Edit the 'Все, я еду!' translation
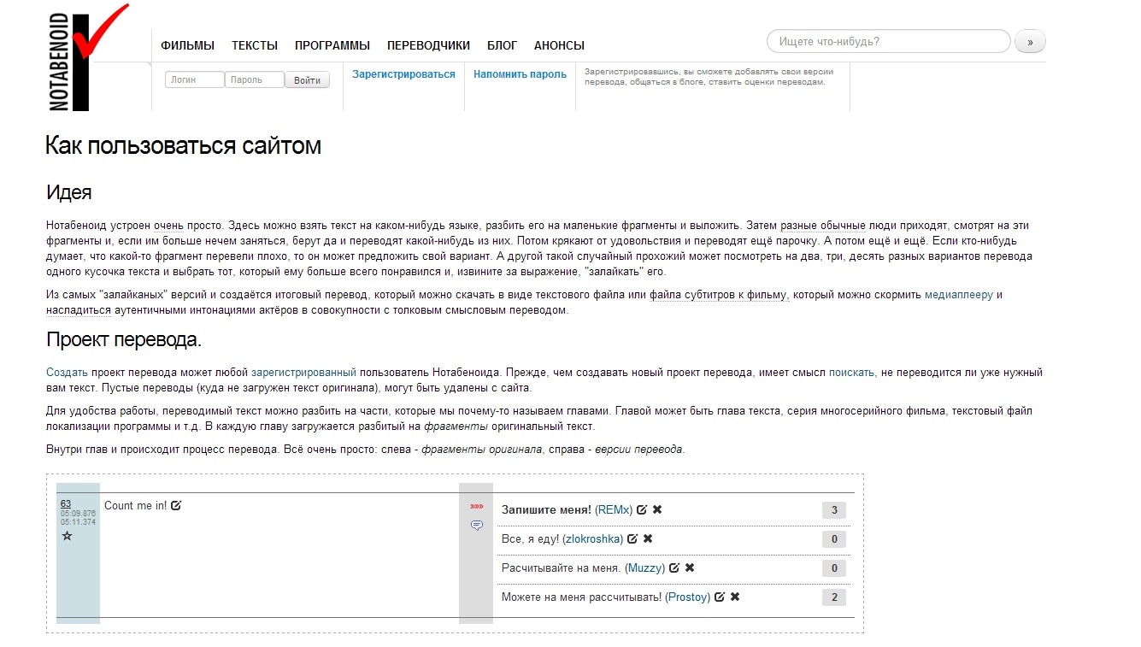This screenshot has height=647, width=1141. (x=632, y=538)
